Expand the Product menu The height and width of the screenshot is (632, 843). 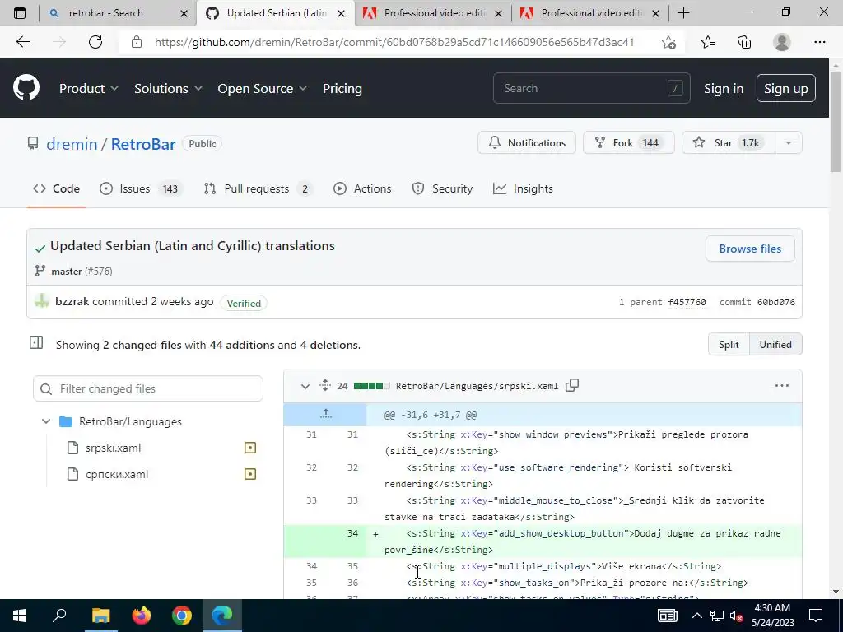click(x=89, y=89)
